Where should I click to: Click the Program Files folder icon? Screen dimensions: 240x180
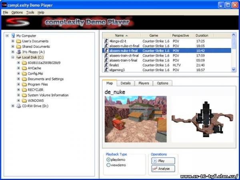24,84
